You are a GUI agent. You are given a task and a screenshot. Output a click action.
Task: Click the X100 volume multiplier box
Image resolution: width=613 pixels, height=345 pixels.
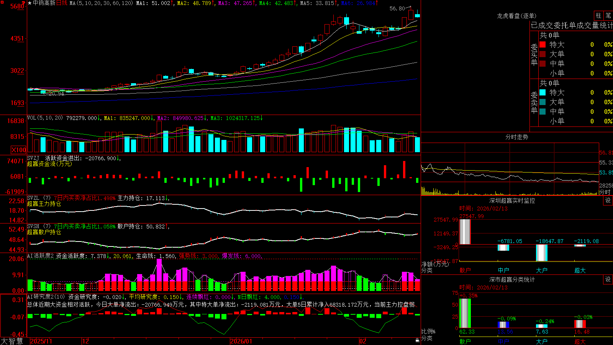(x=18, y=150)
